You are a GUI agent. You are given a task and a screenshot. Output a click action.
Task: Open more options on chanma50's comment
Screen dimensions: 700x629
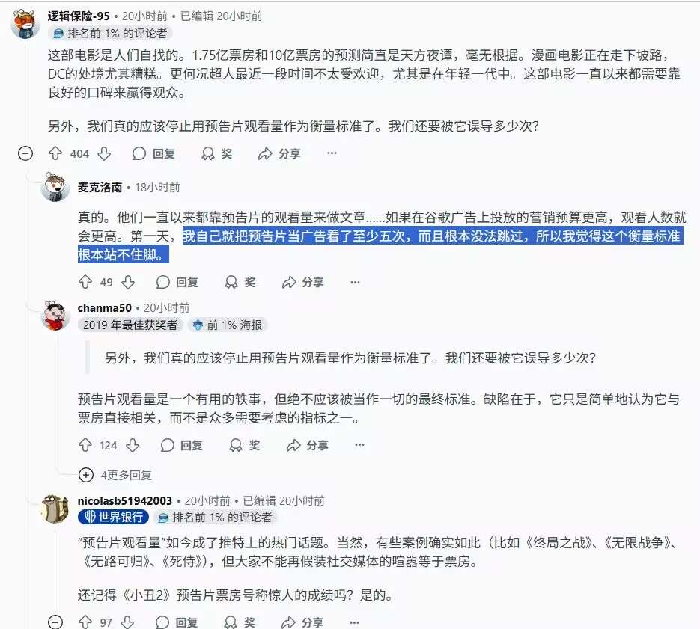359,445
